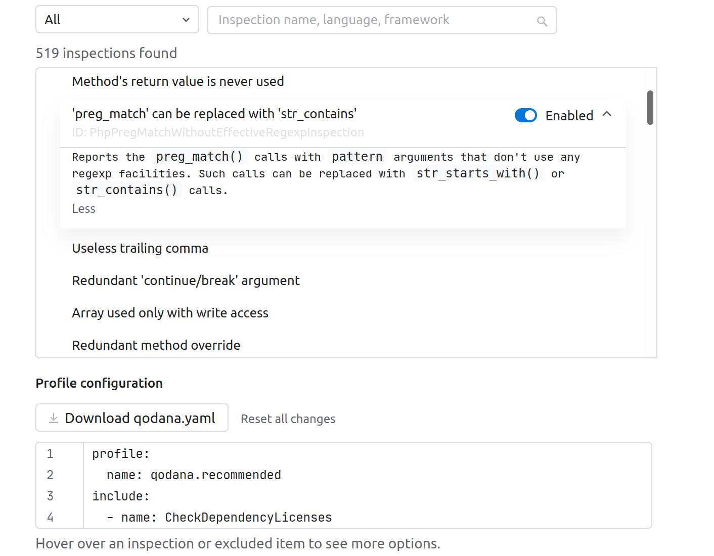Click the 519 inspections found text

[106, 53]
